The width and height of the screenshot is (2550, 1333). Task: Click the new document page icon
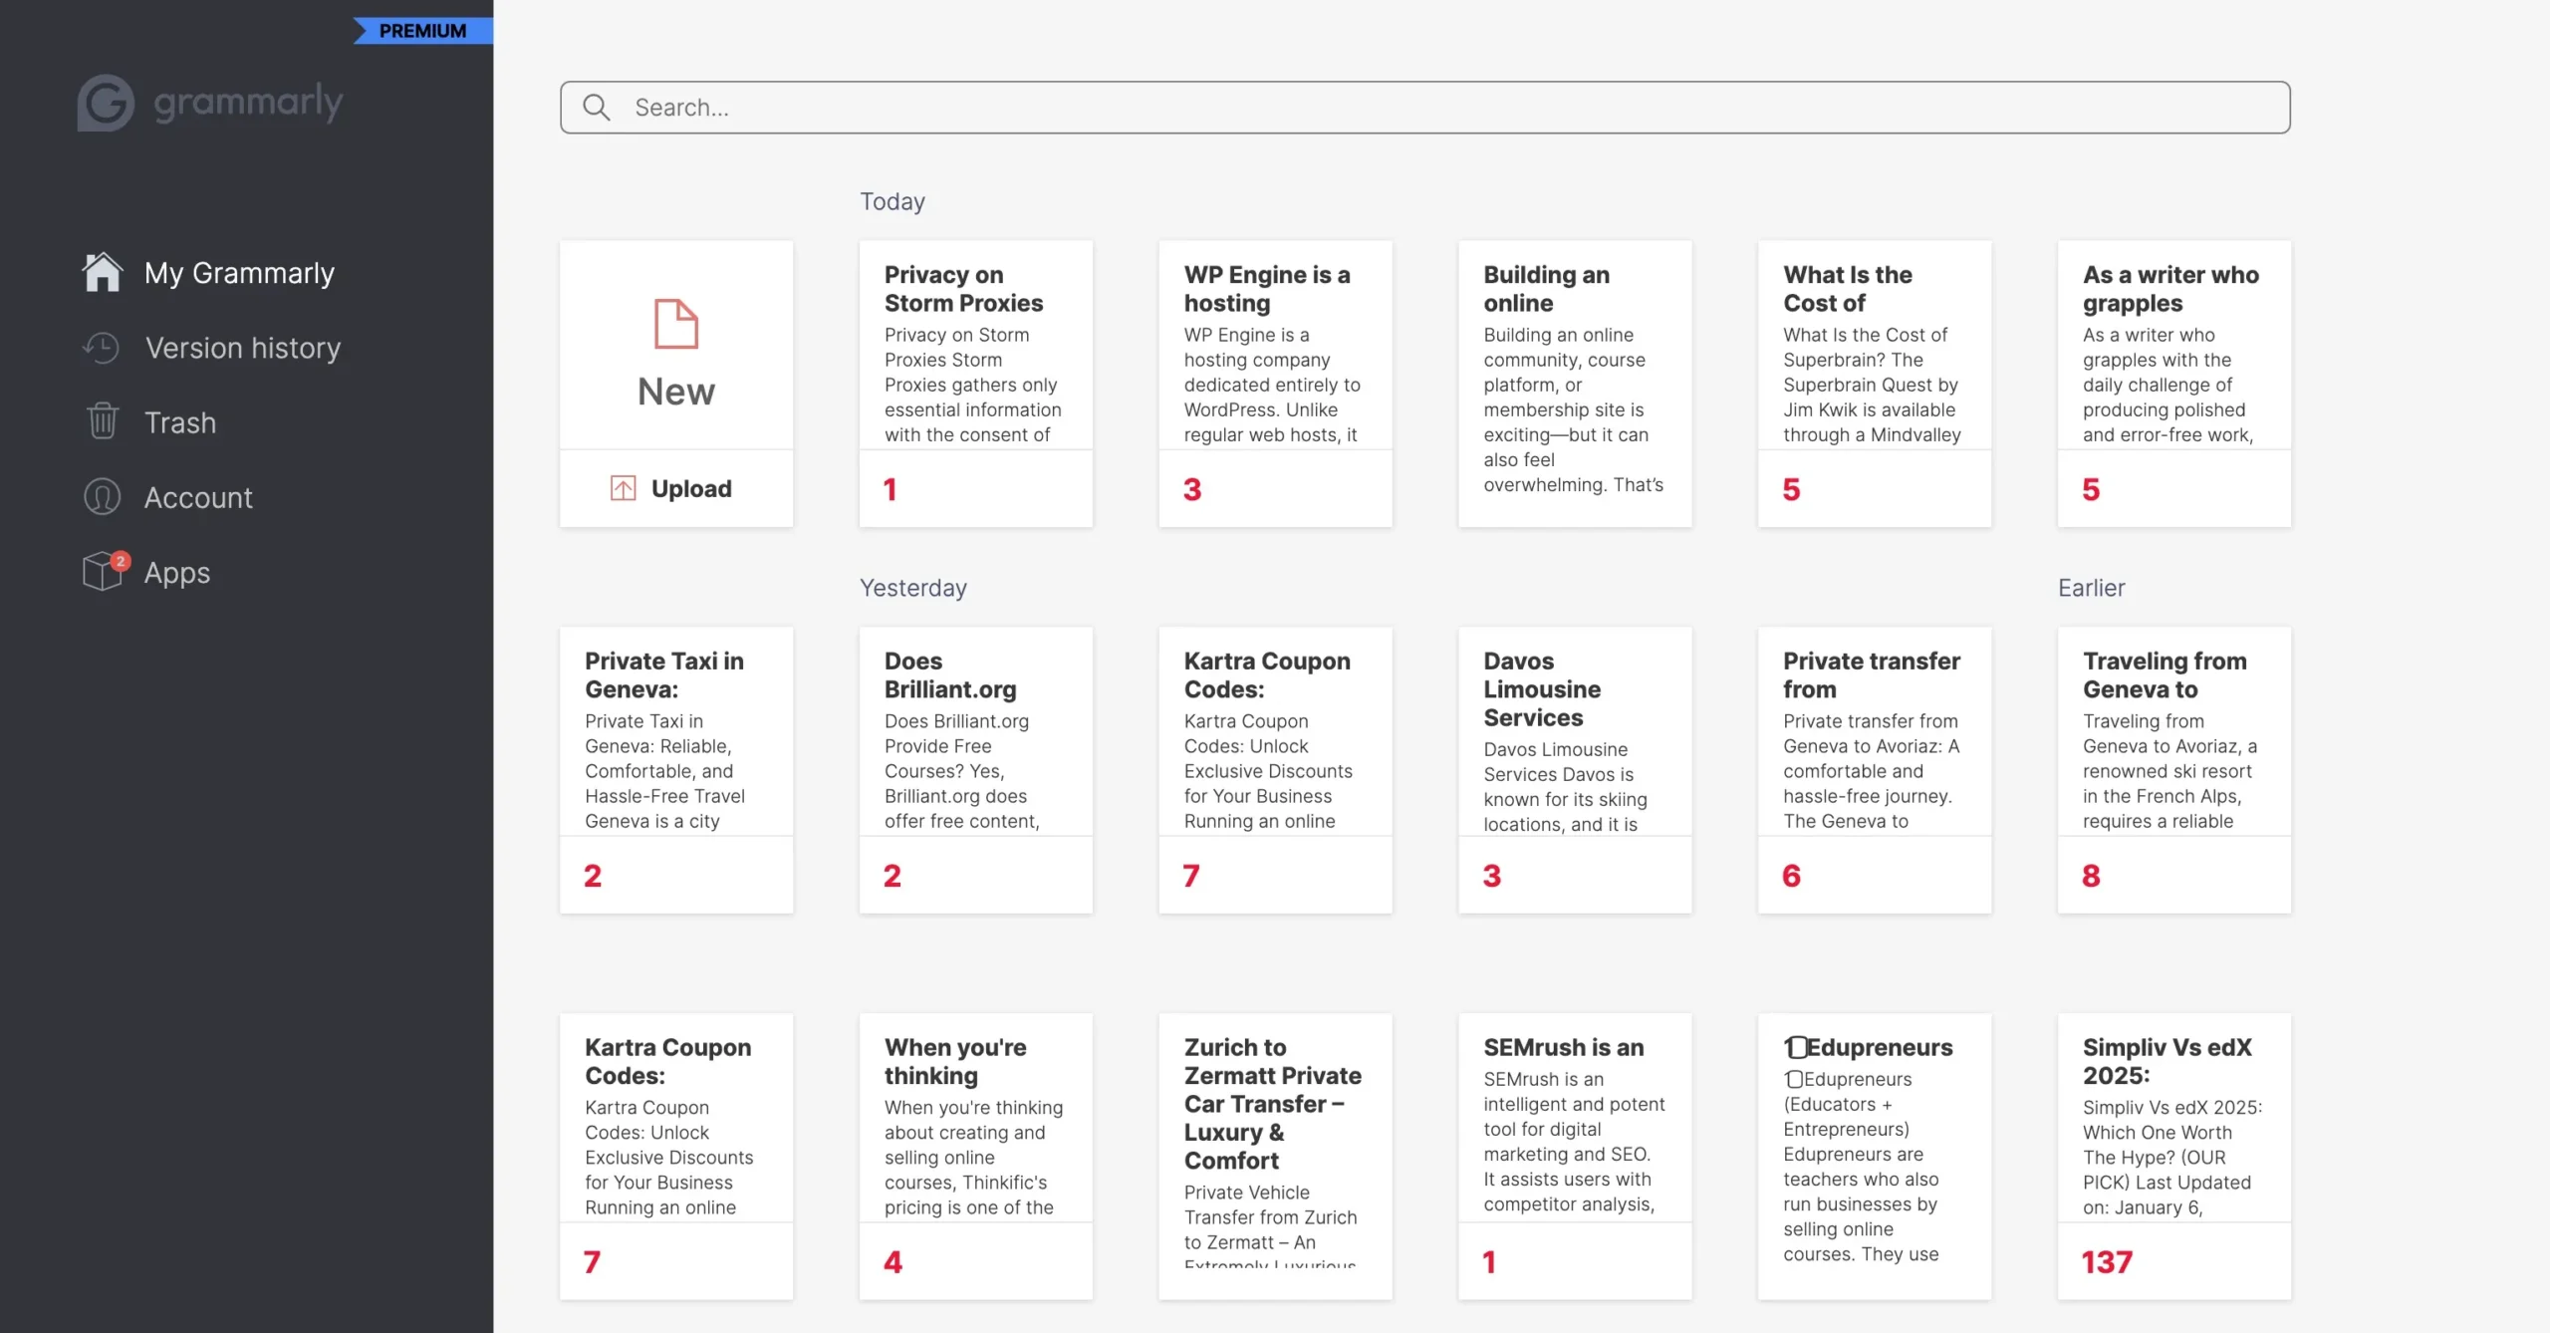676,324
